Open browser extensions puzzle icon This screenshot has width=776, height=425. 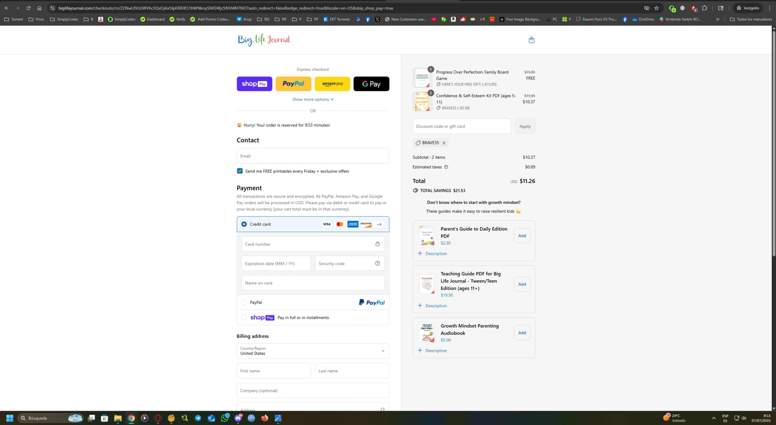(705, 8)
